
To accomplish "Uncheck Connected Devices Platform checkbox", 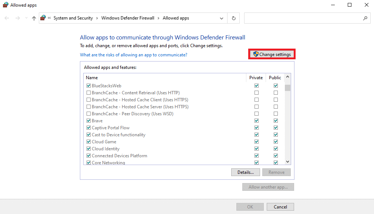I will click(x=88, y=155).
